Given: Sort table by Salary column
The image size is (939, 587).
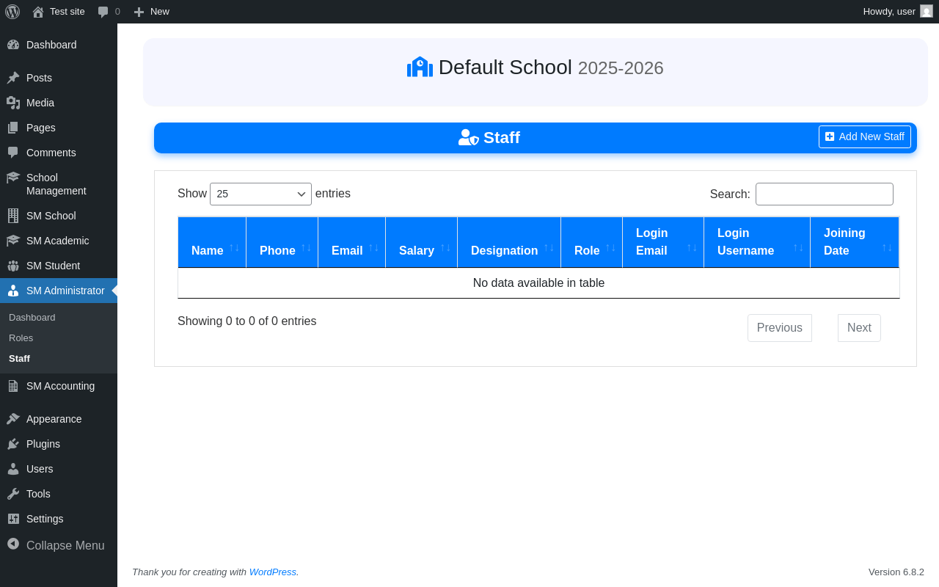Looking at the screenshot, I should click(x=421, y=242).
